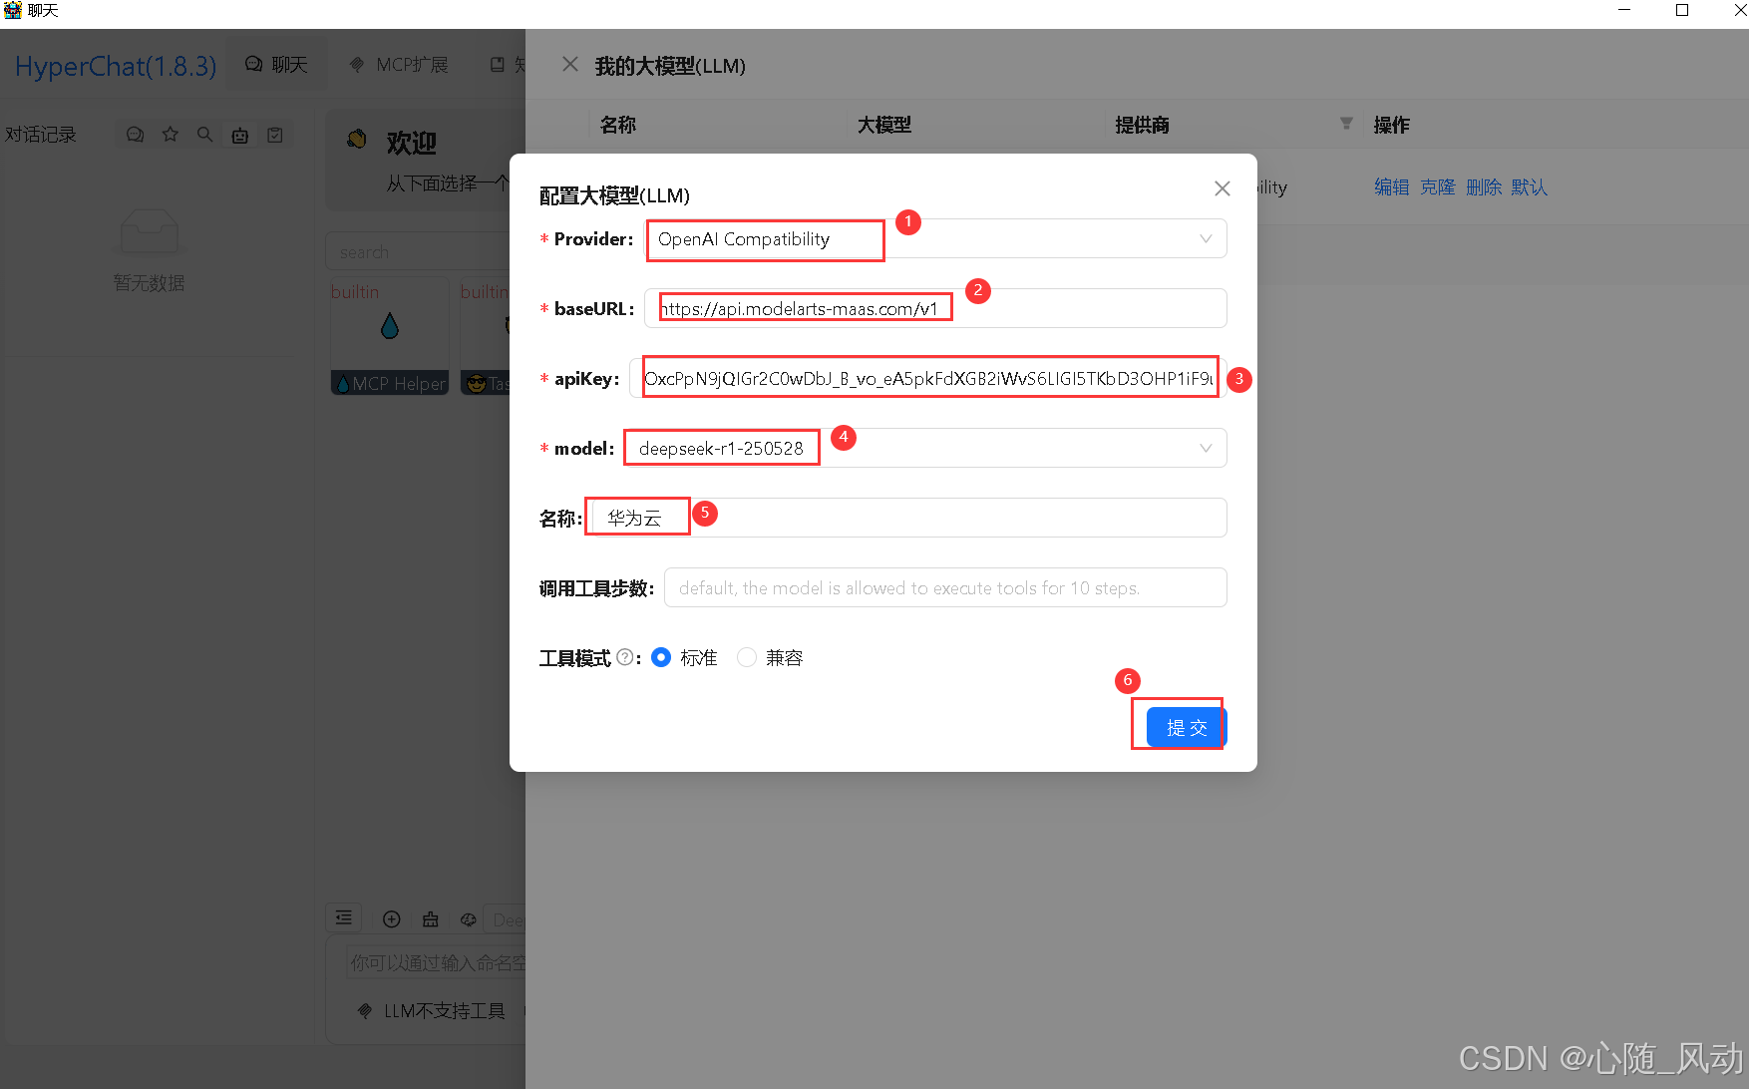This screenshot has width=1749, height=1089.
Task: Expand the model dropdown with deepseek-r1-250528
Action: [x=927, y=448]
